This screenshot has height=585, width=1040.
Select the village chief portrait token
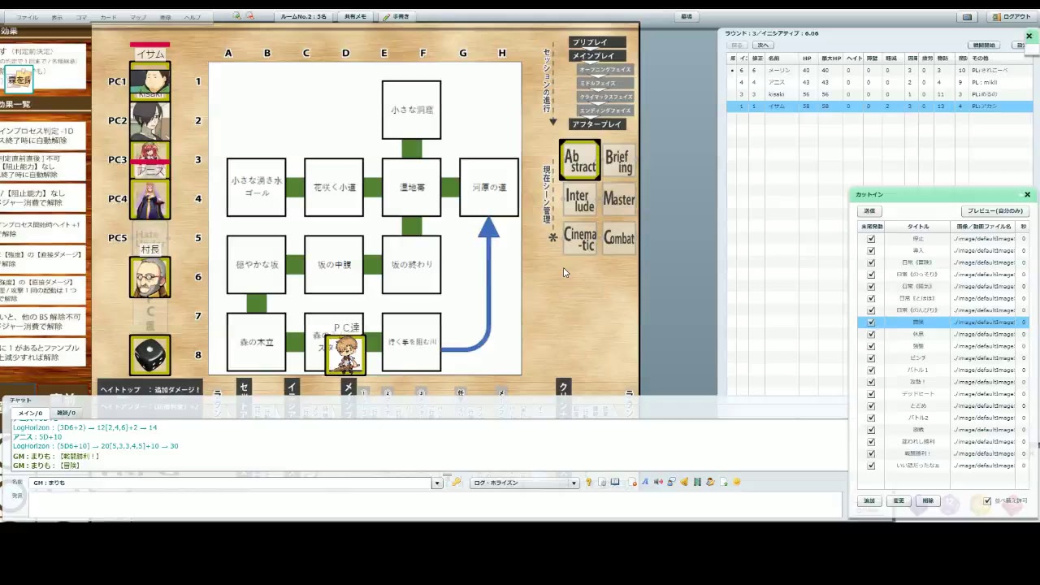(x=150, y=278)
